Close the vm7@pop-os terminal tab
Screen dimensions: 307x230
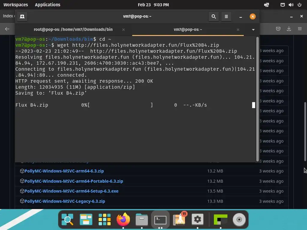pyautogui.click(x=238, y=30)
